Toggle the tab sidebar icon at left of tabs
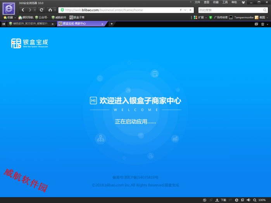 3,24
